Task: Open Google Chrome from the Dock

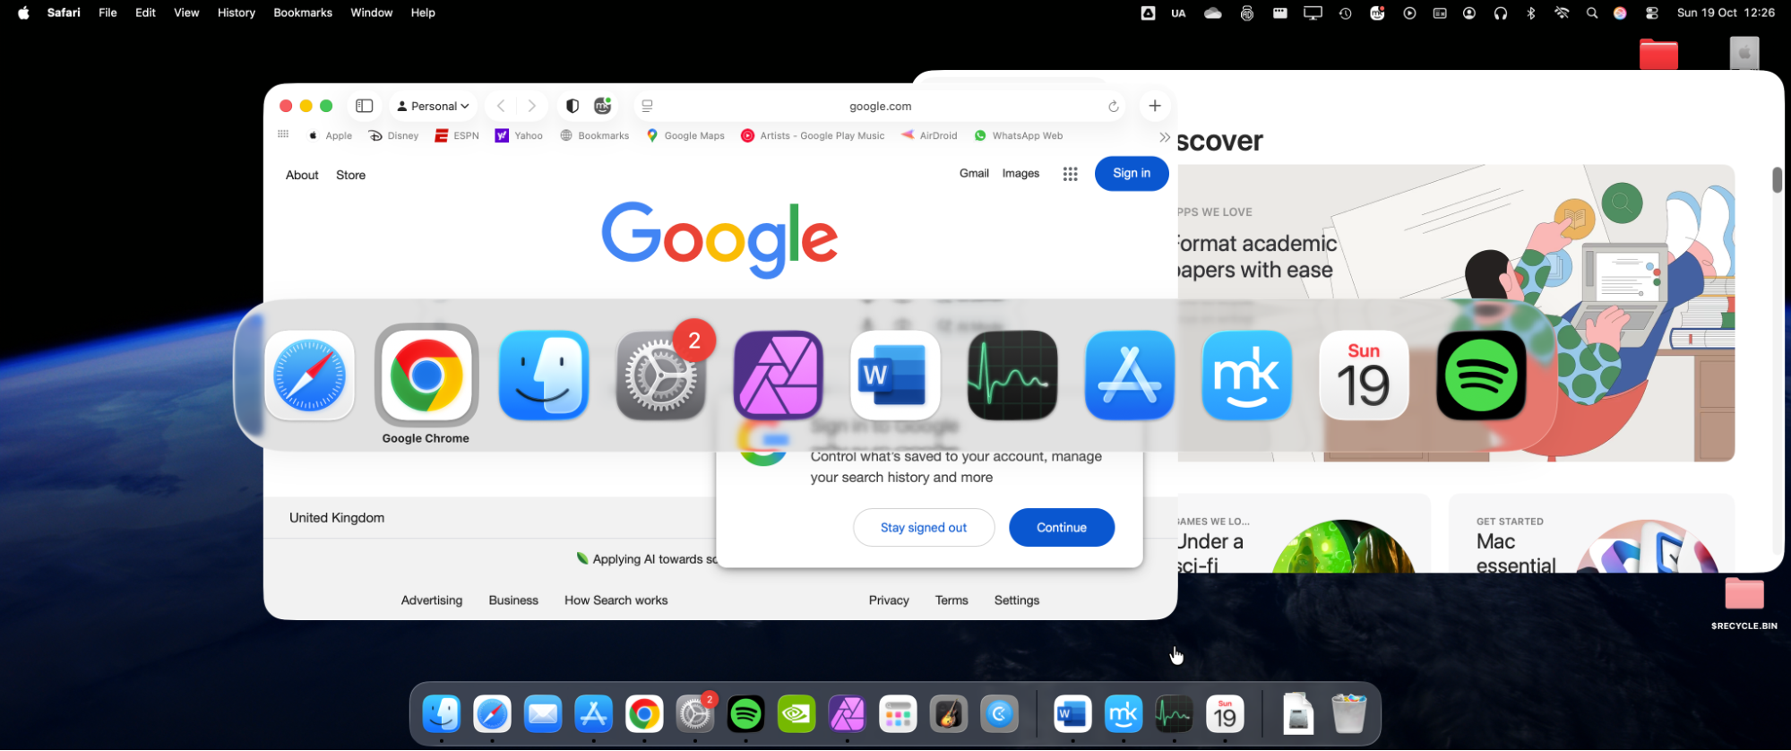Action: pyautogui.click(x=644, y=714)
